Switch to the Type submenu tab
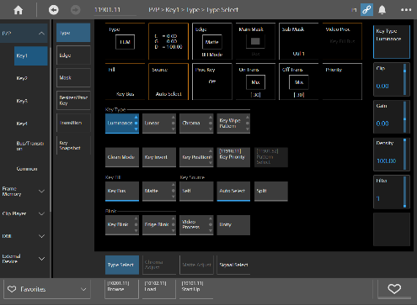 tap(73, 33)
